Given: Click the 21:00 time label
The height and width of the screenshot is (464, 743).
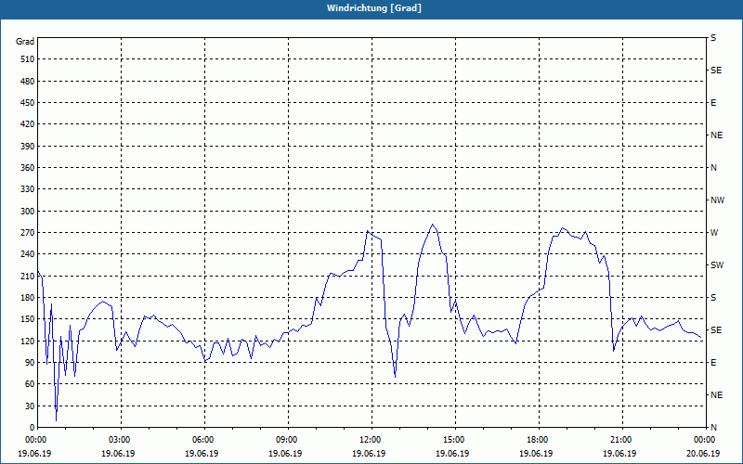Looking at the screenshot, I should [619, 440].
